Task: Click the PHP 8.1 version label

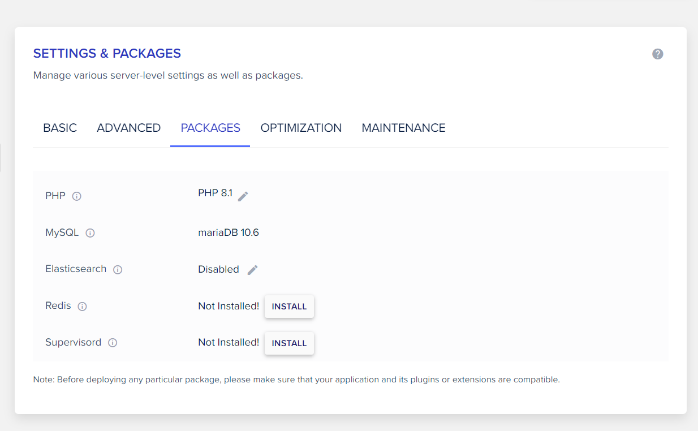Action: 215,193
